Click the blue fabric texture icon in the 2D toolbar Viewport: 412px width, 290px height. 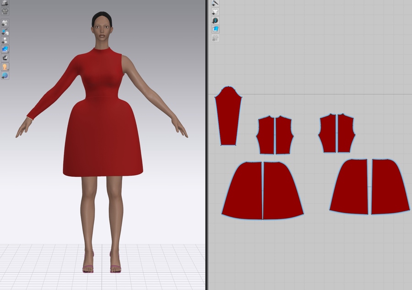click(216, 29)
